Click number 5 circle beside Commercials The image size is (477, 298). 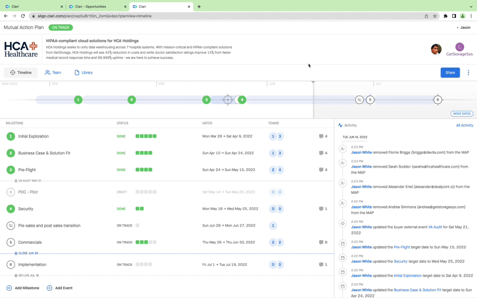[x=10, y=242]
